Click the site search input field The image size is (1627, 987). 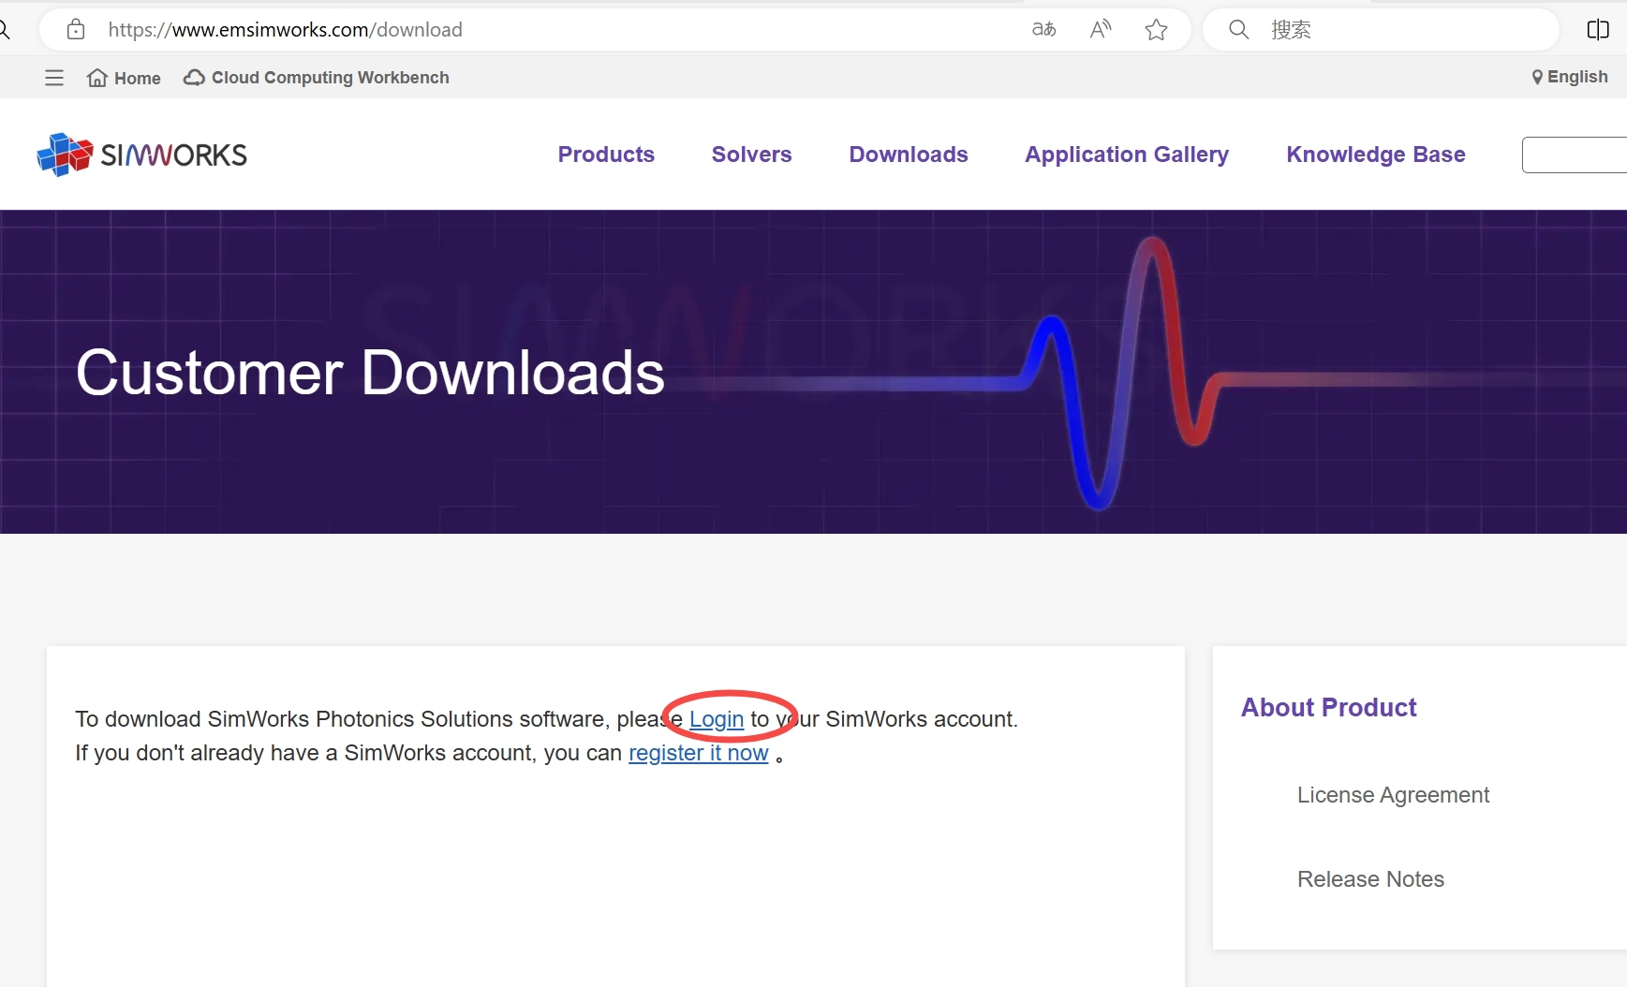(1575, 155)
